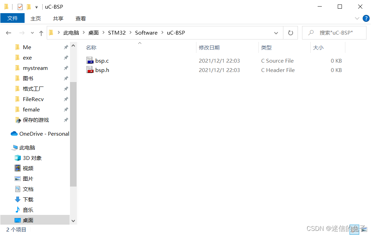The width and height of the screenshot is (371, 235).
Task: Select the 下载 download arrow icon
Action: point(18,199)
